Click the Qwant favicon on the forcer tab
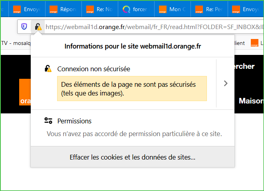Screen dimensions: 264x191 [127, 9]
